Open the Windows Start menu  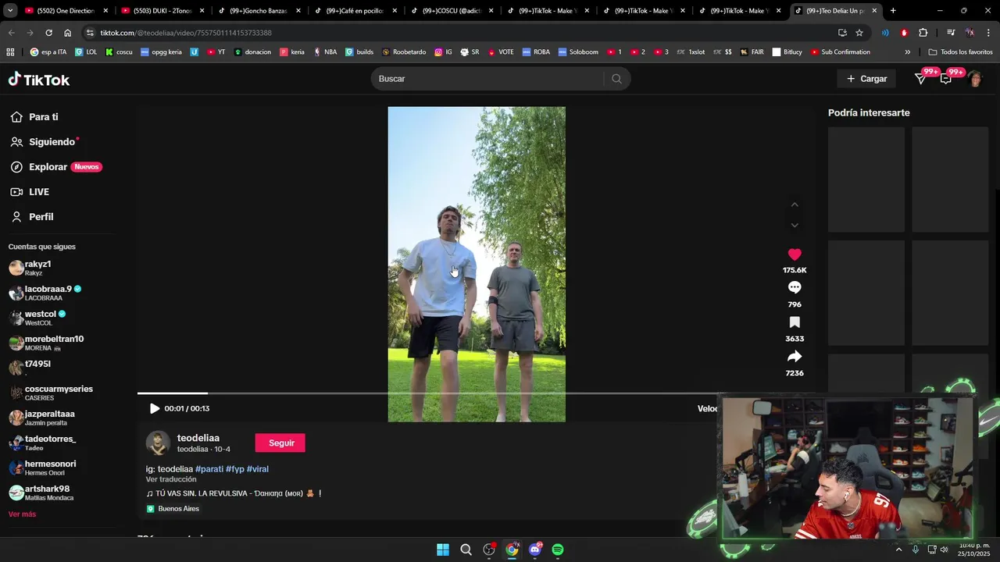(443, 550)
